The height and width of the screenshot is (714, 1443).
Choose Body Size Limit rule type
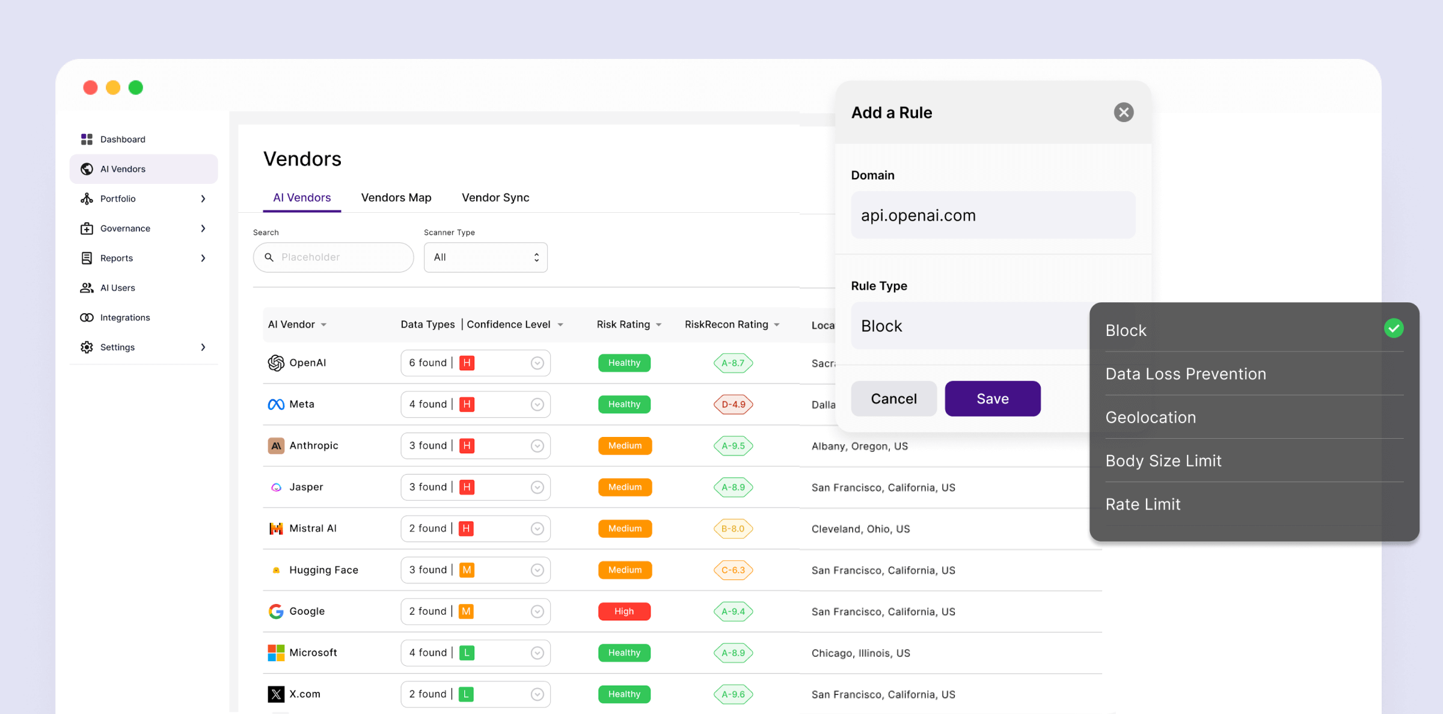click(x=1254, y=460)
